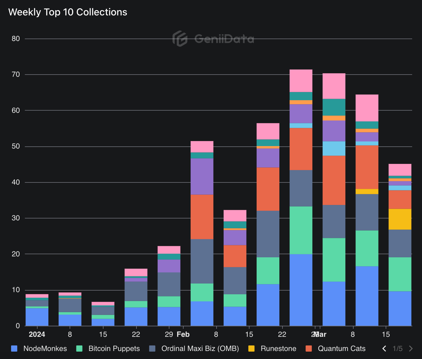The height and width of the screenshot is (359, 422).
Task: Click the tallest bar's blue NodeMonkes segment
Action: [301, 290]
